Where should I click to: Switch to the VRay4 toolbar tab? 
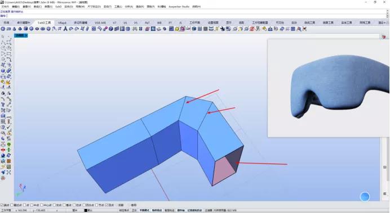[x=62, y=22]
